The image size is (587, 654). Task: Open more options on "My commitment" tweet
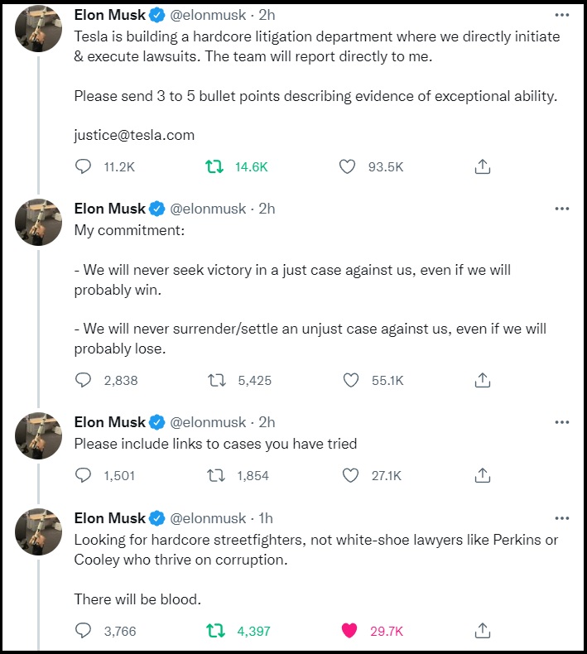click(562, 209)
